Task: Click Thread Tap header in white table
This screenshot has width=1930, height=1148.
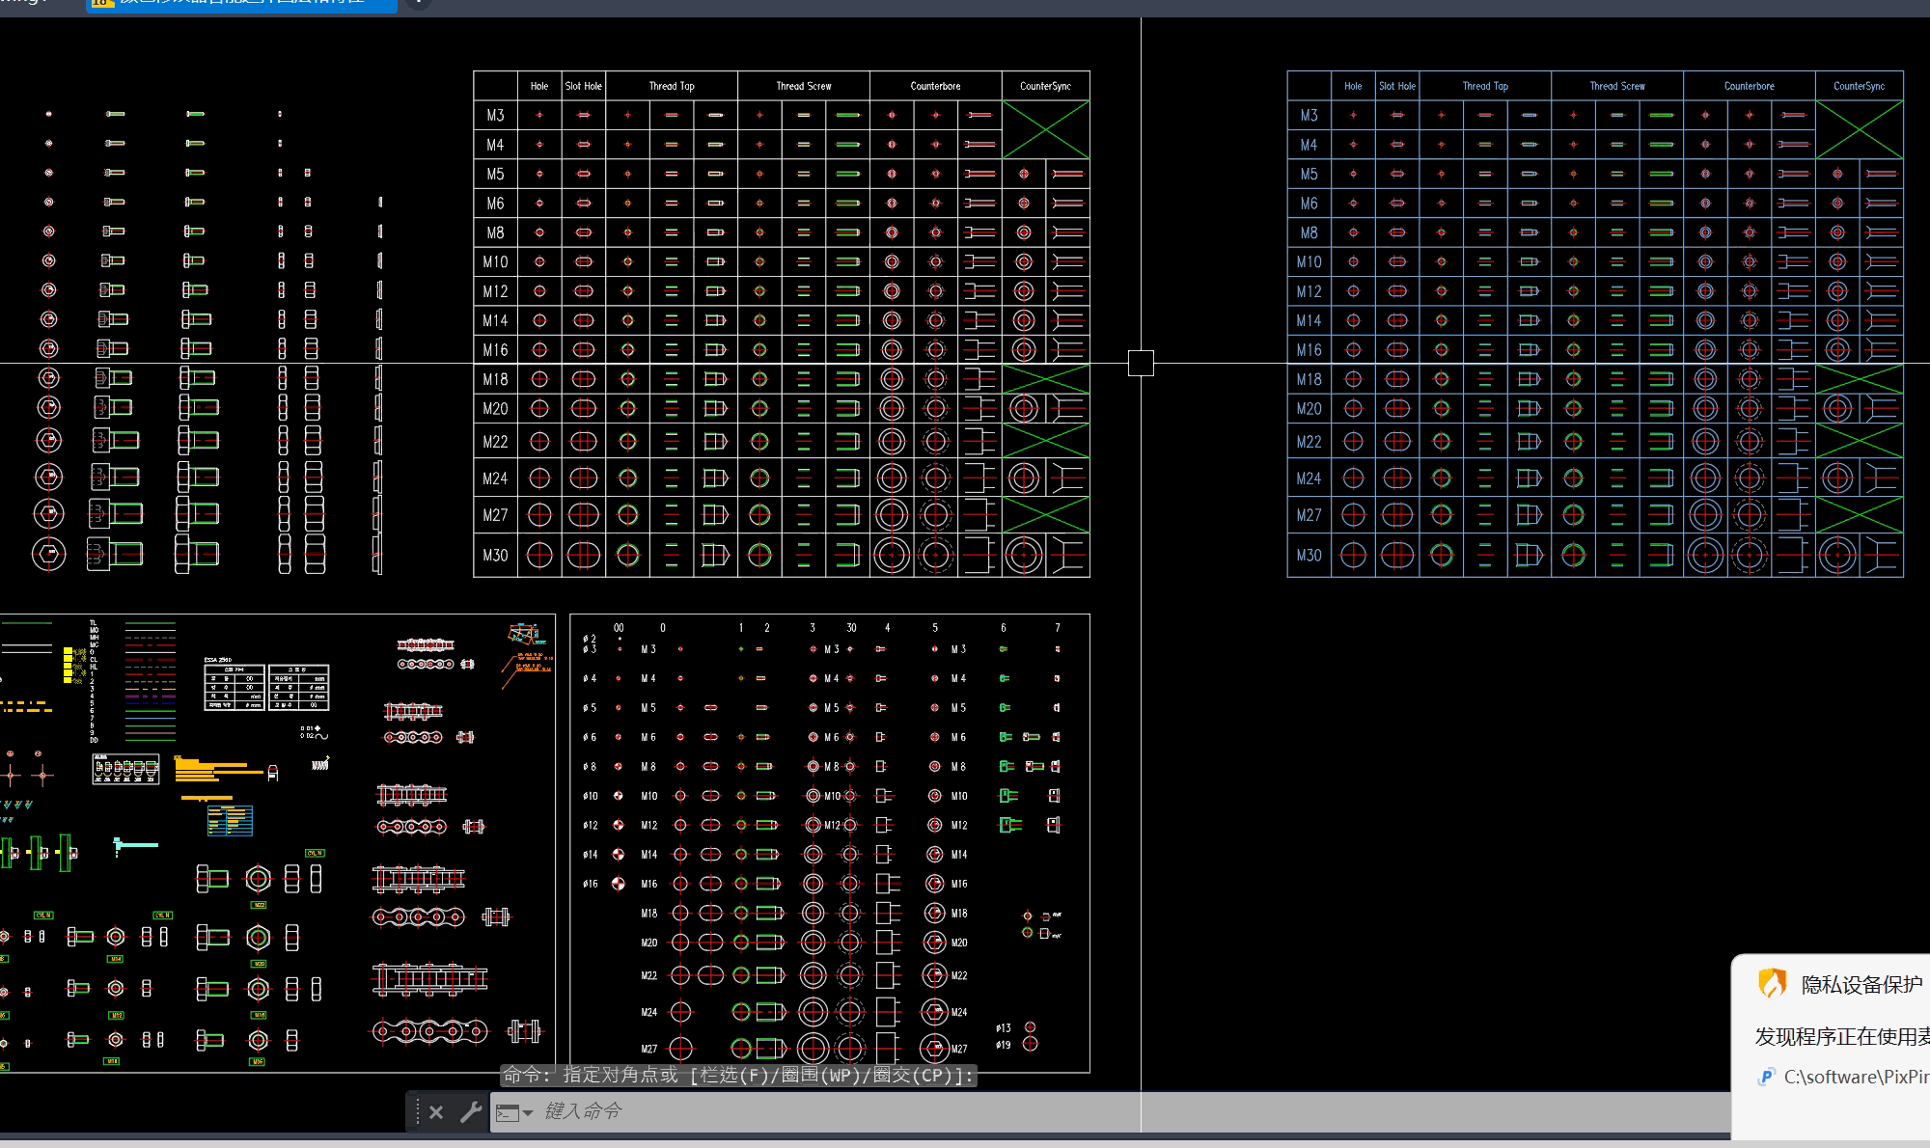Action: pos(672,86)
